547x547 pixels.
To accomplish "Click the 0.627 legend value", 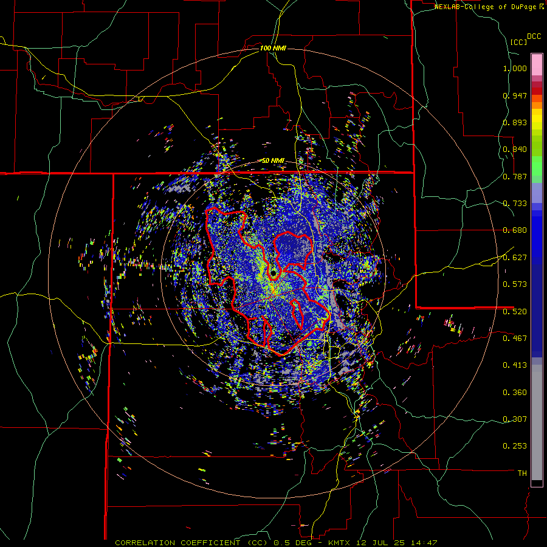I will (x=515, y=258).
